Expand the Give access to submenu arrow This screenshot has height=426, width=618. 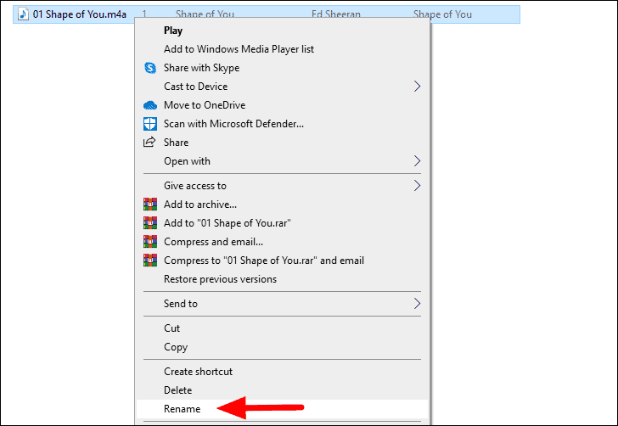coord(417,186)
